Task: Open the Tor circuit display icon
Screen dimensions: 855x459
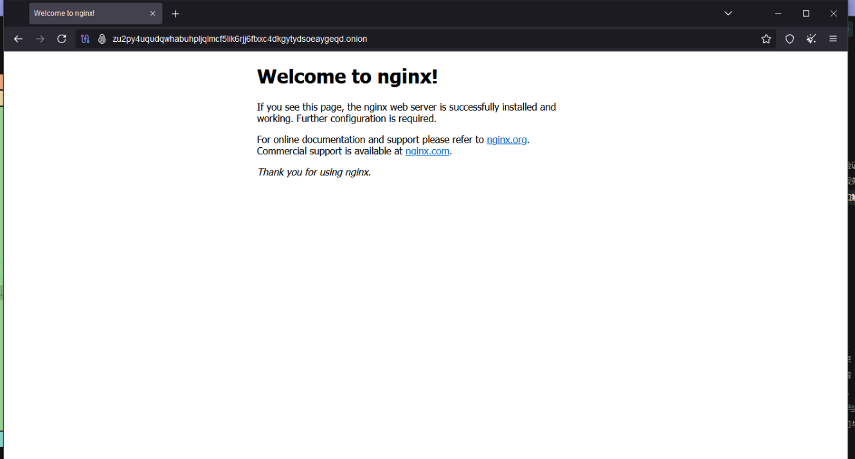Action: [85, 39]
